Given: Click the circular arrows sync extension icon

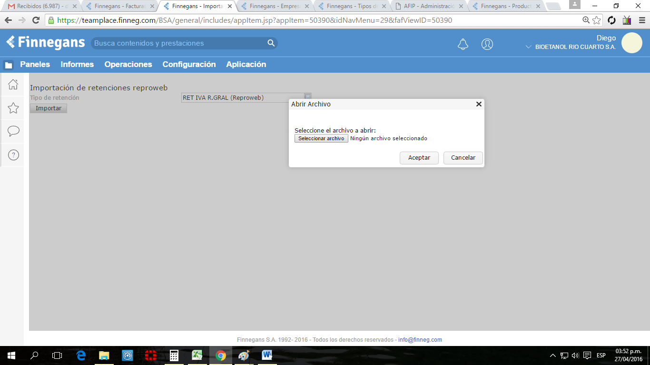Looking at the screenshot, I should click(612, 20).
